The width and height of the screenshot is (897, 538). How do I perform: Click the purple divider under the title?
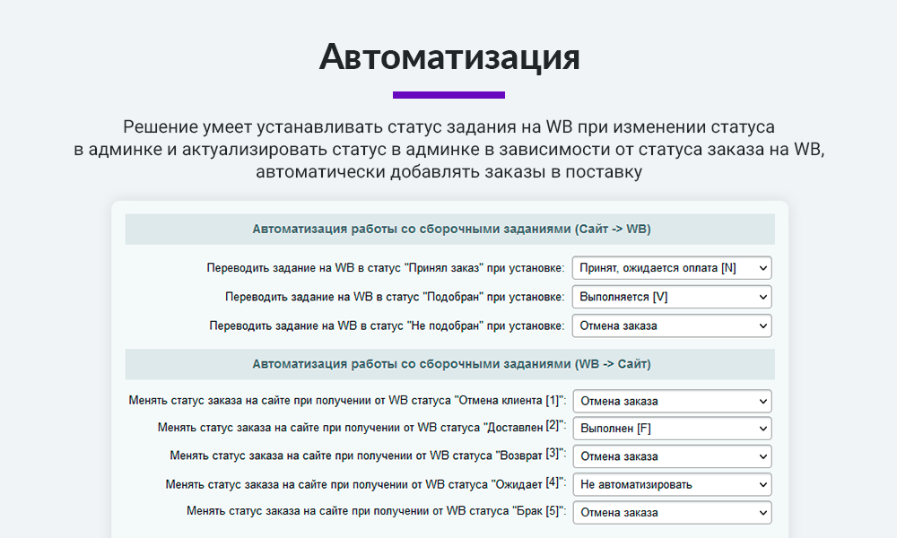(x=448, y=92)
